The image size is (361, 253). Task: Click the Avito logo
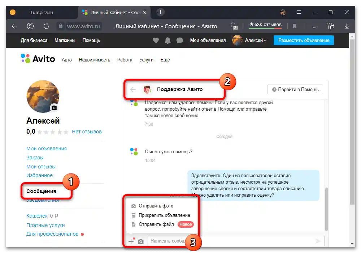tap(38, 59)
